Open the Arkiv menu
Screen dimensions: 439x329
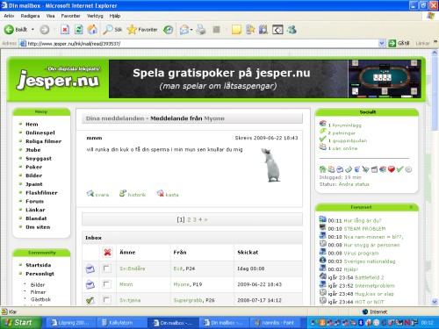(x=9, y=16)
